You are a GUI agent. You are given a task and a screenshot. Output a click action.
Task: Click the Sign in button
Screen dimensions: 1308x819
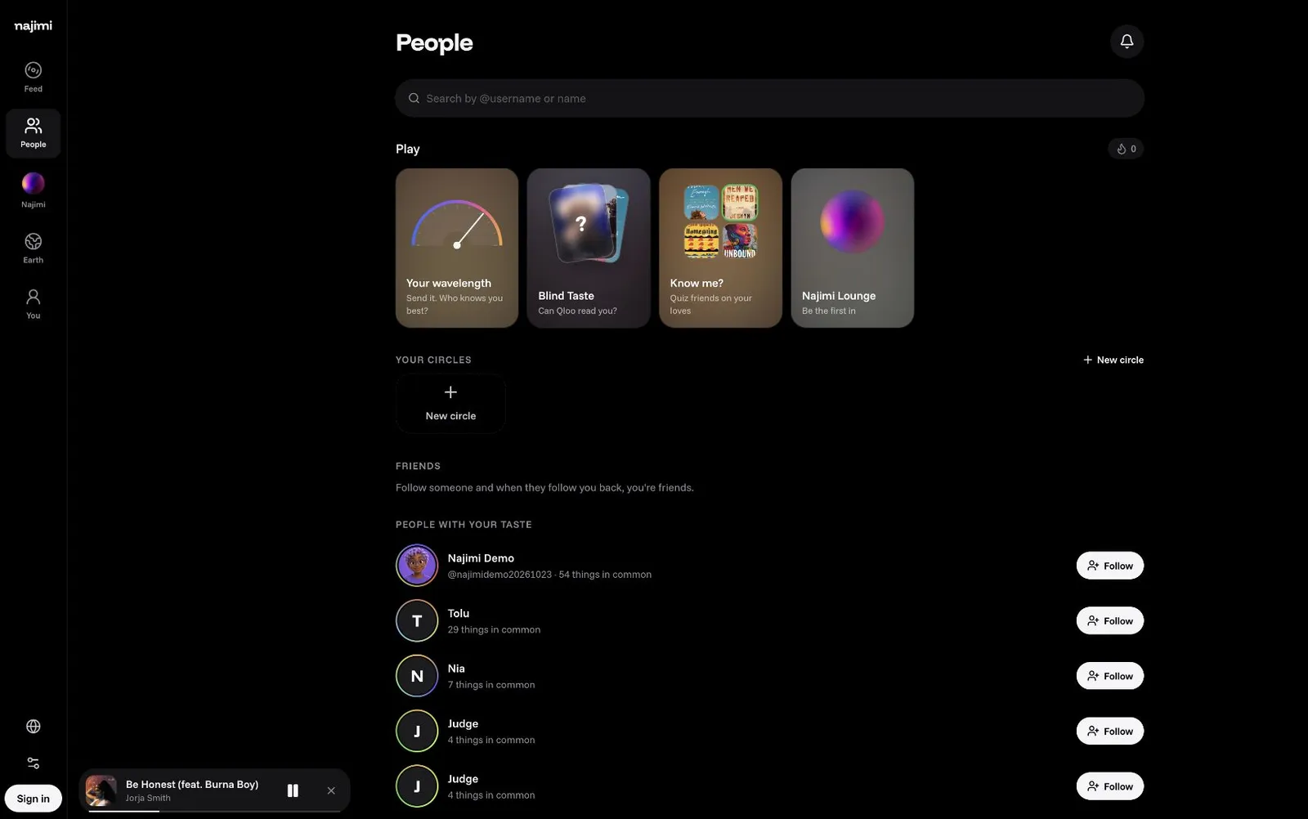coord(33,799)
